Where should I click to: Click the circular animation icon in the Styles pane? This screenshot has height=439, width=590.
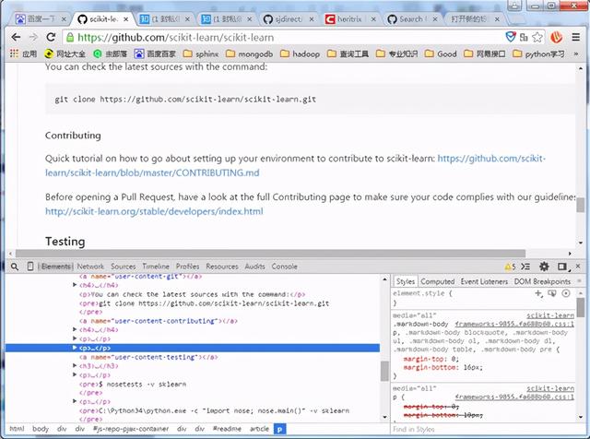click(x=566, y=293)
